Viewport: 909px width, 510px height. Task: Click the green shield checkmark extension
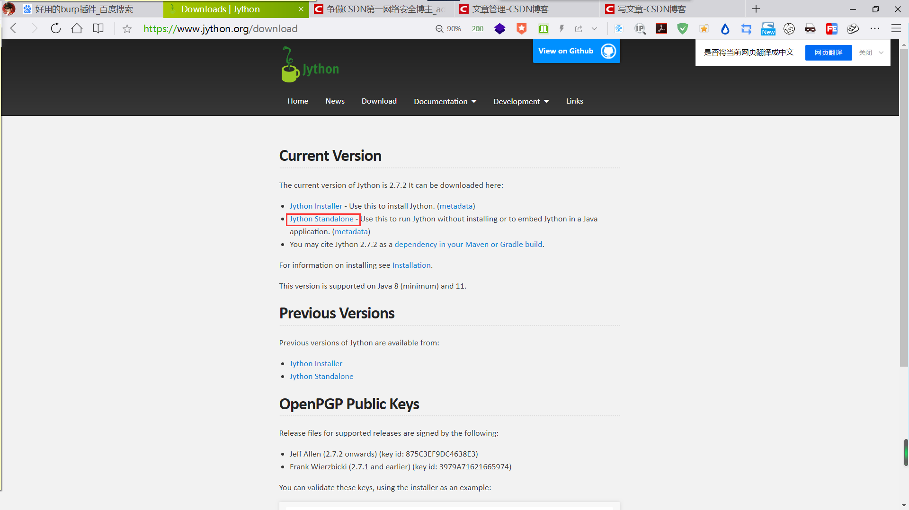683,29
